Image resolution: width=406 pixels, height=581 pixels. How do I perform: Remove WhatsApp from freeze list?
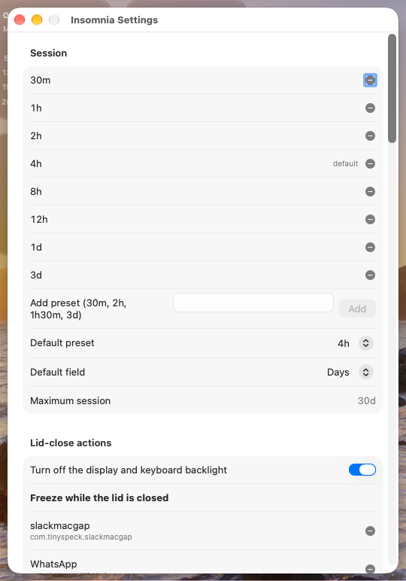tap(370, 569)
